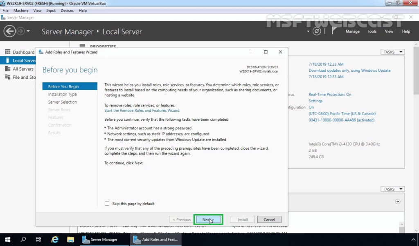Open File Explorer from the taskbar

pyautogui.click(x=70, y=239)
